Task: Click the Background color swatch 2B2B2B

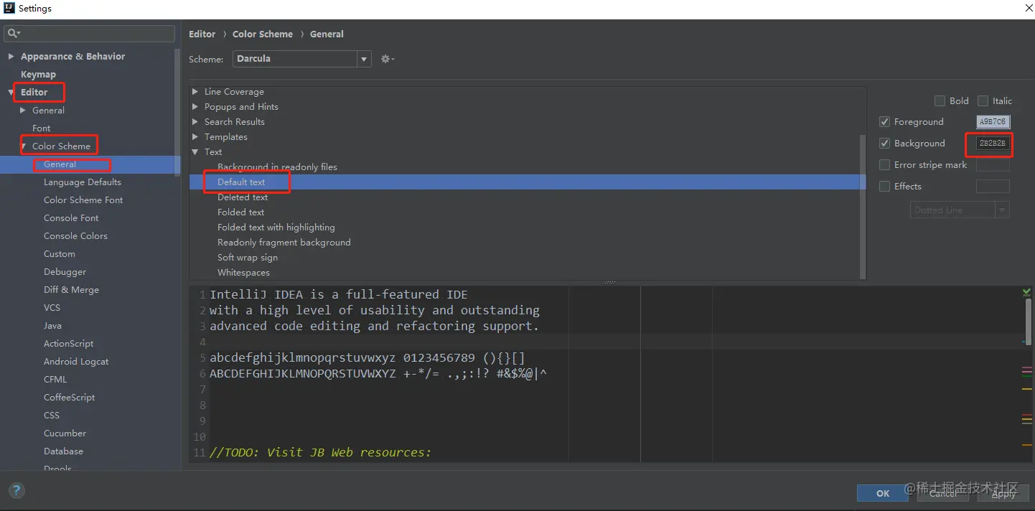Action: coord(993,144)
